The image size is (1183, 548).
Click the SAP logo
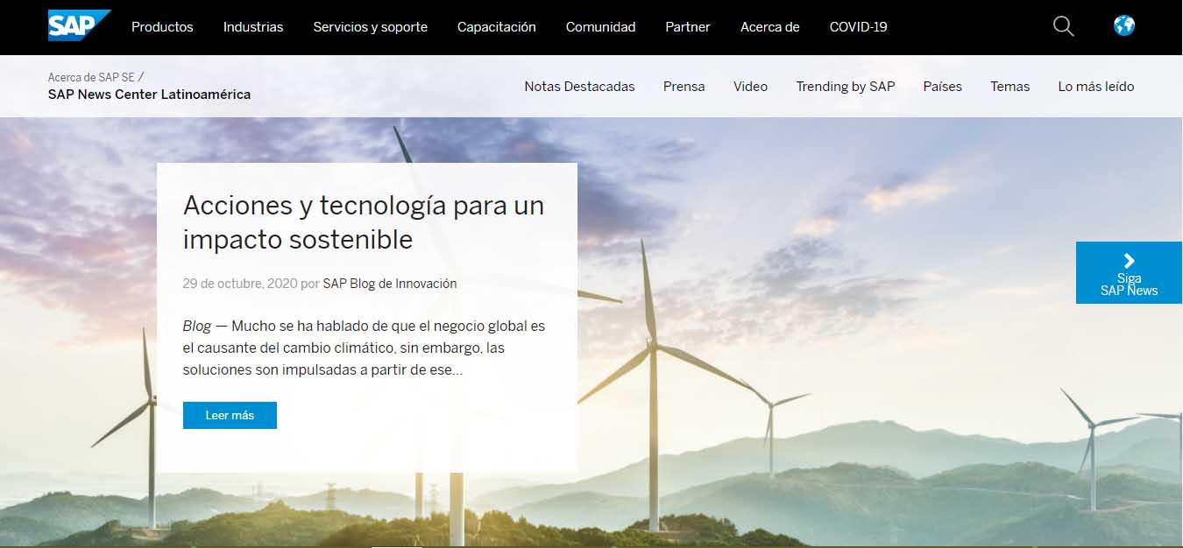pos(80,26)
